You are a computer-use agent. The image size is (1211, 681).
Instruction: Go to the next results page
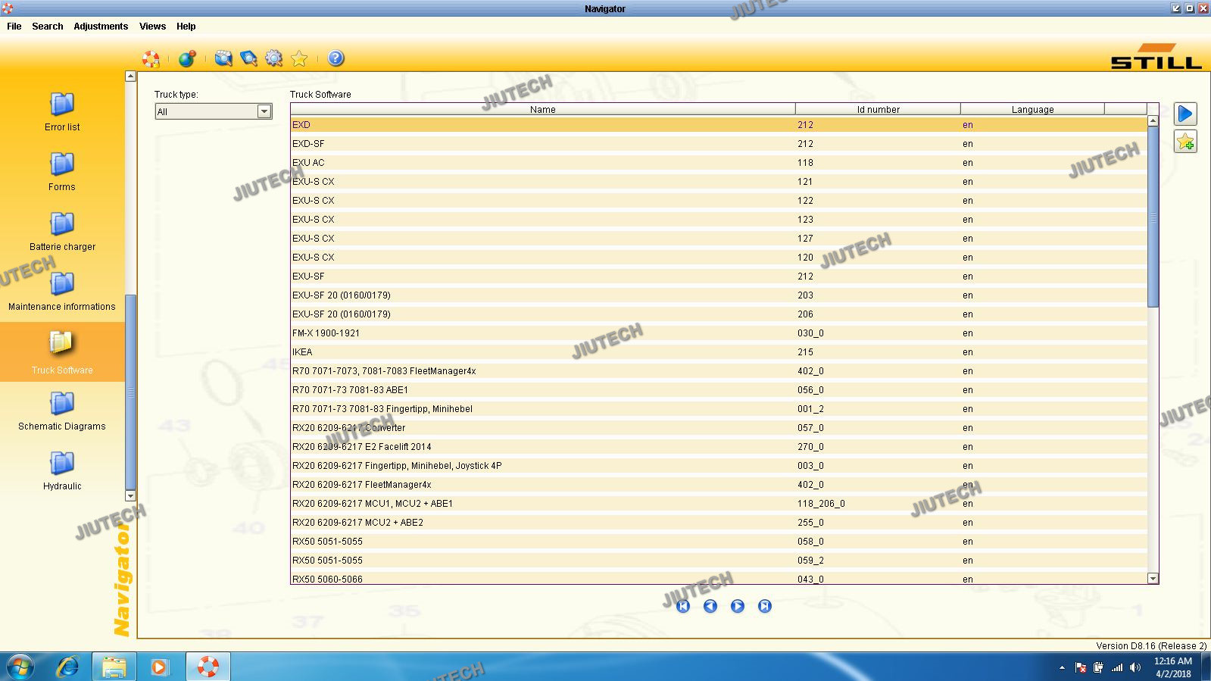[x=738, y=606]
